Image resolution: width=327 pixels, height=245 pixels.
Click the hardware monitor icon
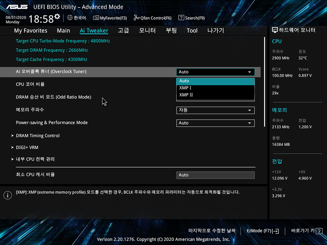[275, 30]
